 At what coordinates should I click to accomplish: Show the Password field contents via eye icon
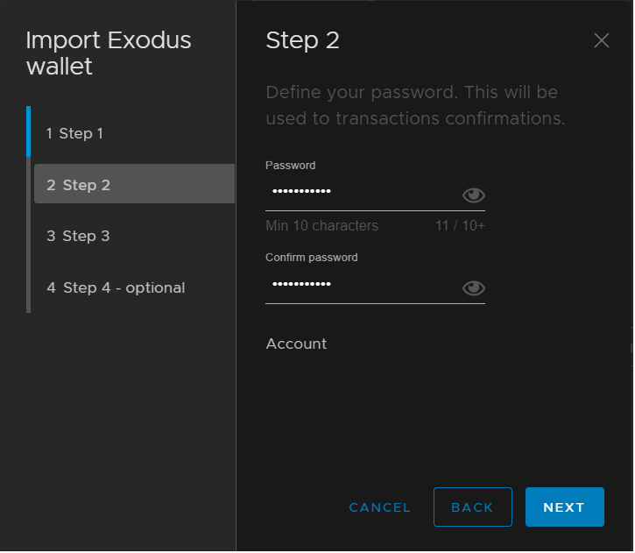point(474,195)
